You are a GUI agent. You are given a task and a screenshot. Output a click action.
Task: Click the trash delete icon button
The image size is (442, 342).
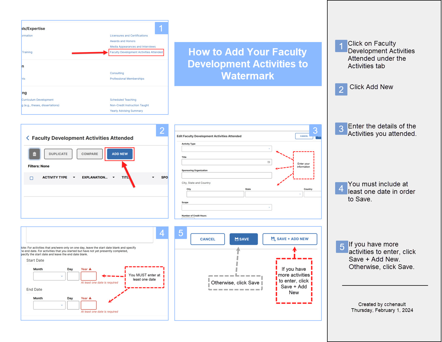click(34, 154)
